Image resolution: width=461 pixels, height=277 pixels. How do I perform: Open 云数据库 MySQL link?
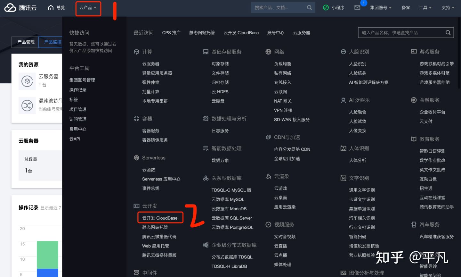(228, 199)
